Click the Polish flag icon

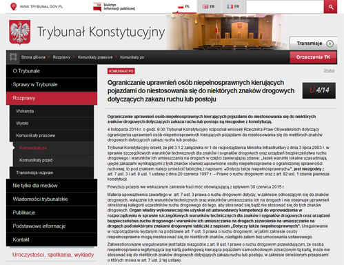[181, 7]
